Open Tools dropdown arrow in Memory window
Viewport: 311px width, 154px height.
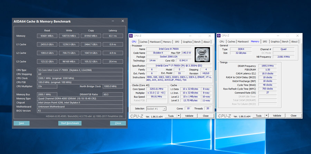tap(266, 116)
